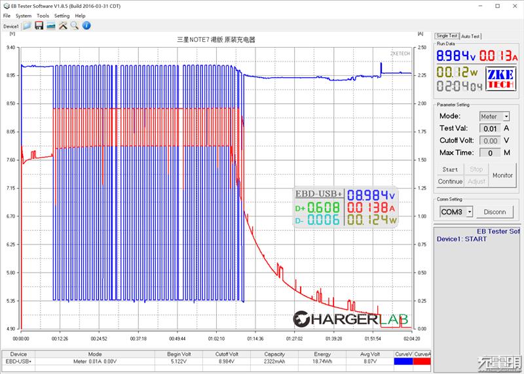This screenshot has width=524, height=374.
Task: Open the COM3 port dropdown
Action: point(468,212)
